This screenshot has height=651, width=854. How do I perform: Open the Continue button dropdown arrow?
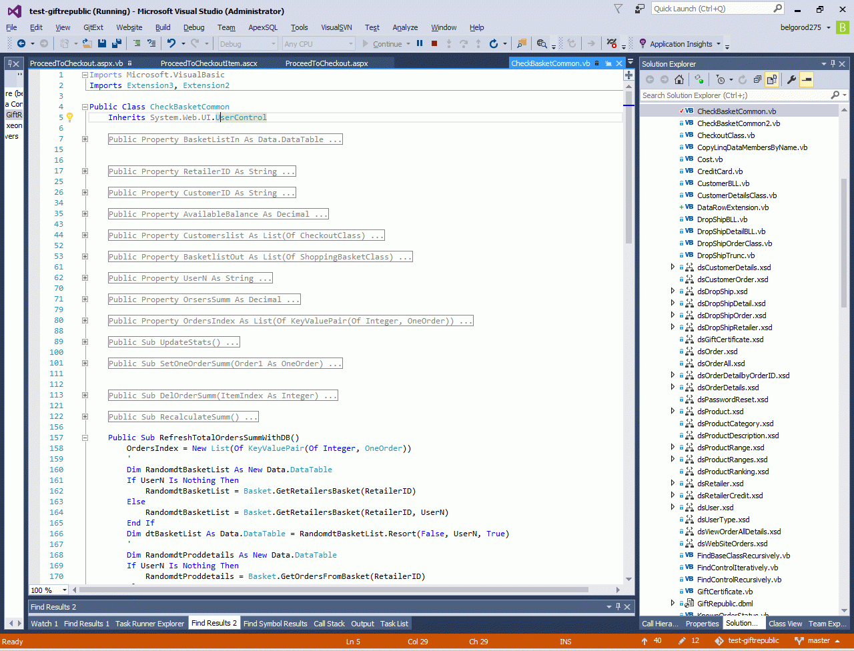408,44
